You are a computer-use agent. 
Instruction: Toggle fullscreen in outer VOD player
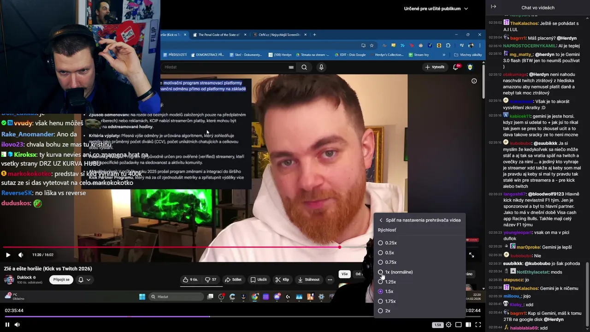tap(478, 325)
